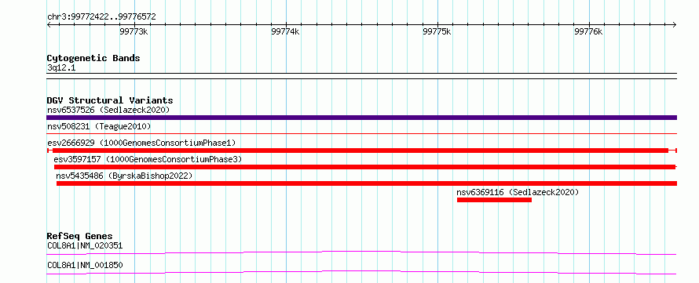This screenshot has width=699, height=283.
Task: Open variant nsv6369116 (Sedlazeck2020) label
Action: pos(518,193)
